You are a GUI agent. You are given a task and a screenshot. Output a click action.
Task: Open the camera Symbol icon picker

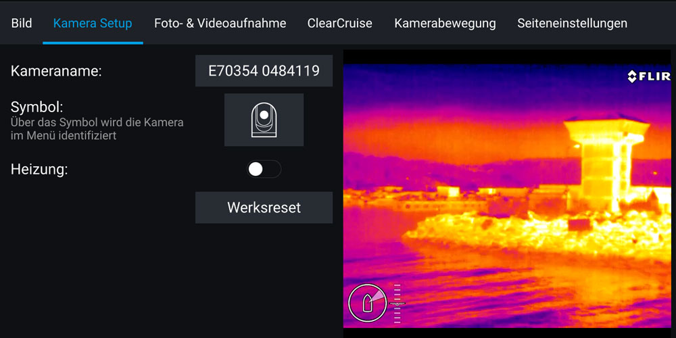coord(264,120)
